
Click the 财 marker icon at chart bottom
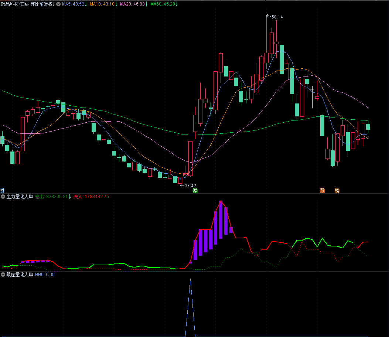tap(2, 191)
